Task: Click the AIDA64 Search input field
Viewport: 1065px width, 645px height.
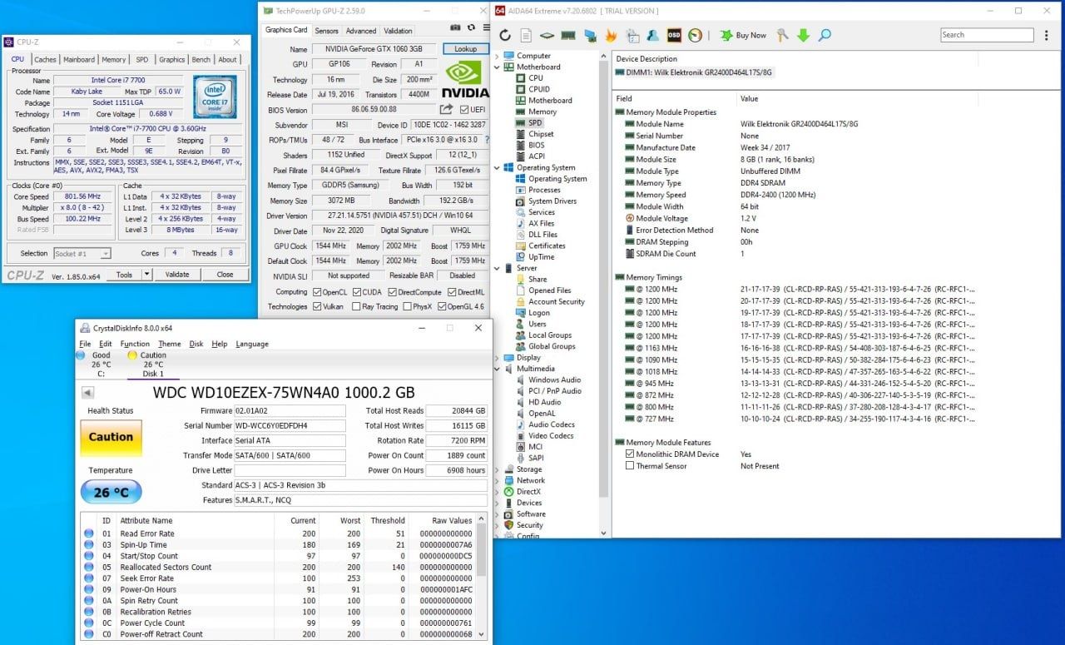Action: [x=988, y=35]
